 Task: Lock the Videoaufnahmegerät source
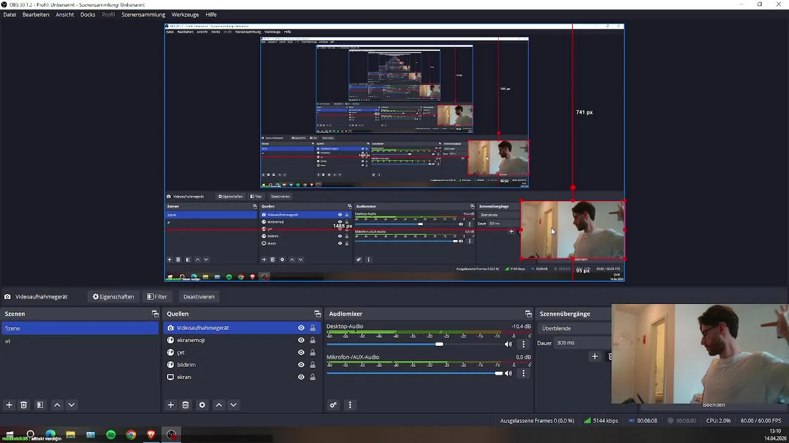313,328
